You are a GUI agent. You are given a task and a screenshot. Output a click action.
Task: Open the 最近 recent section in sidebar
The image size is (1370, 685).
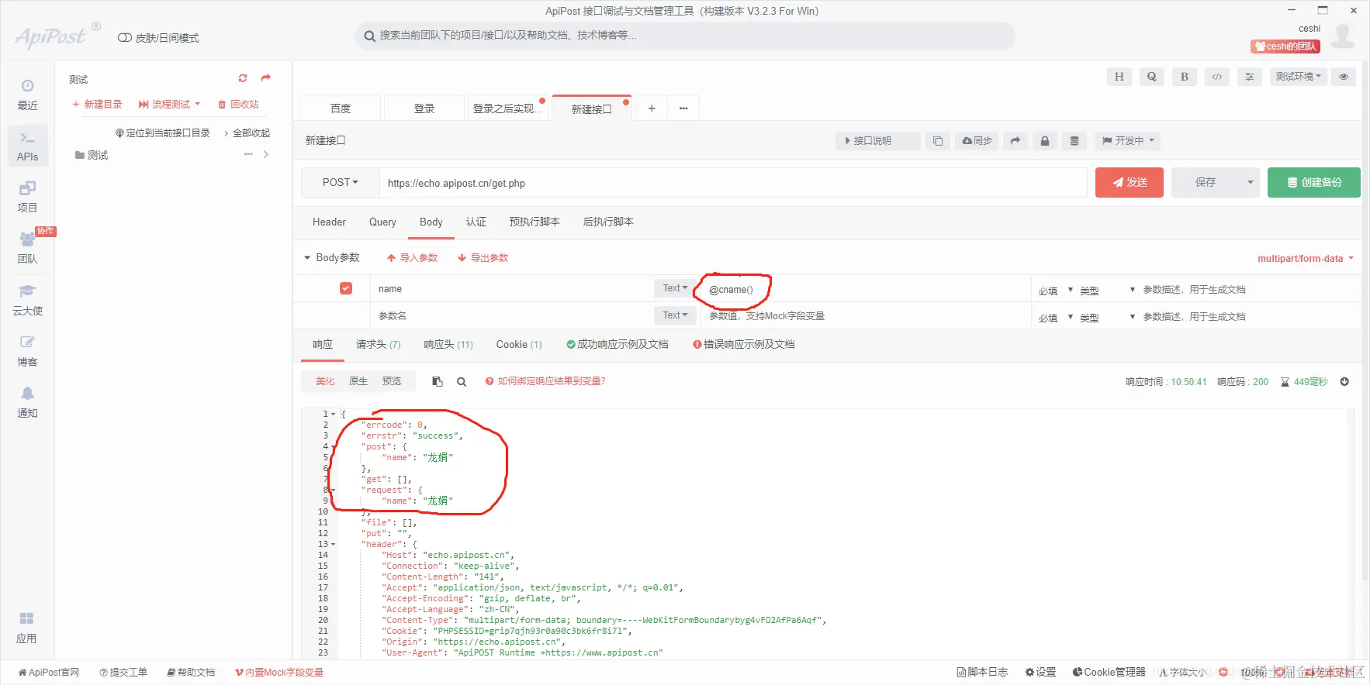pyautogui.click(x=27, y=95)
